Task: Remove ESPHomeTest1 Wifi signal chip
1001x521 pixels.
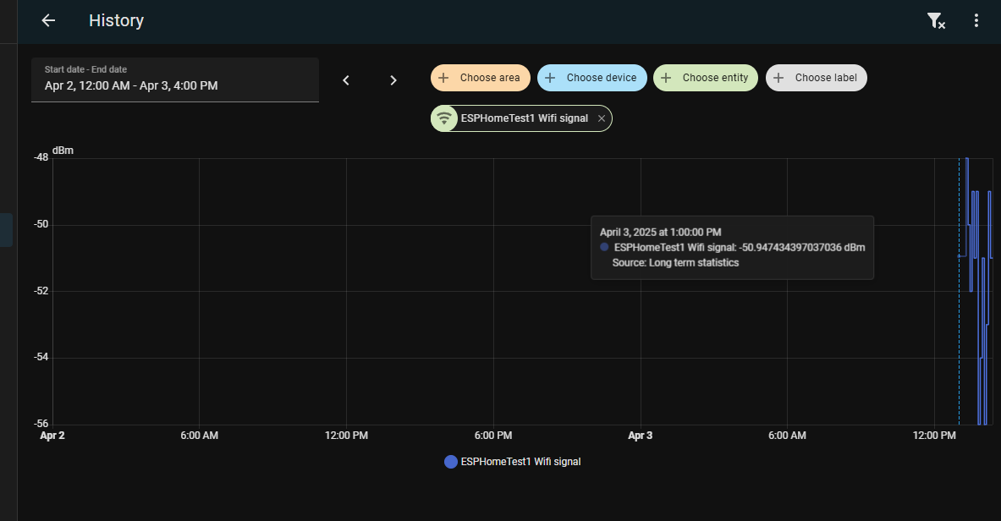Action: coord(602,119)
